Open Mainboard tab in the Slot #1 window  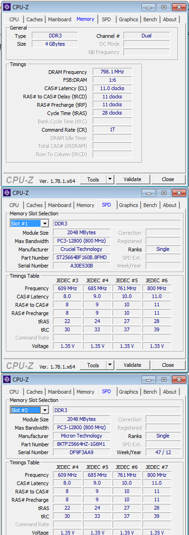coord(59,205)
